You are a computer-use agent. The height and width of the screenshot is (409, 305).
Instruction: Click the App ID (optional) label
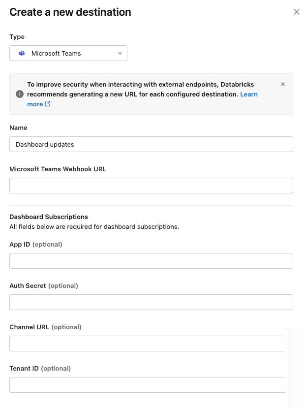pos(36,245)
